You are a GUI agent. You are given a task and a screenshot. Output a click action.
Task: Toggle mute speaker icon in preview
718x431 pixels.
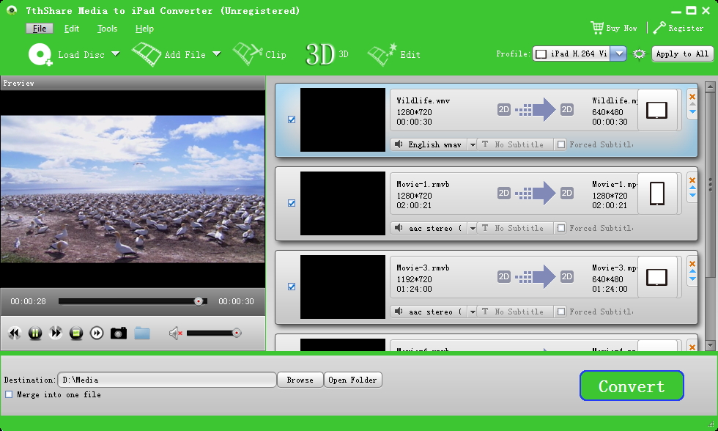coord(175,333)
